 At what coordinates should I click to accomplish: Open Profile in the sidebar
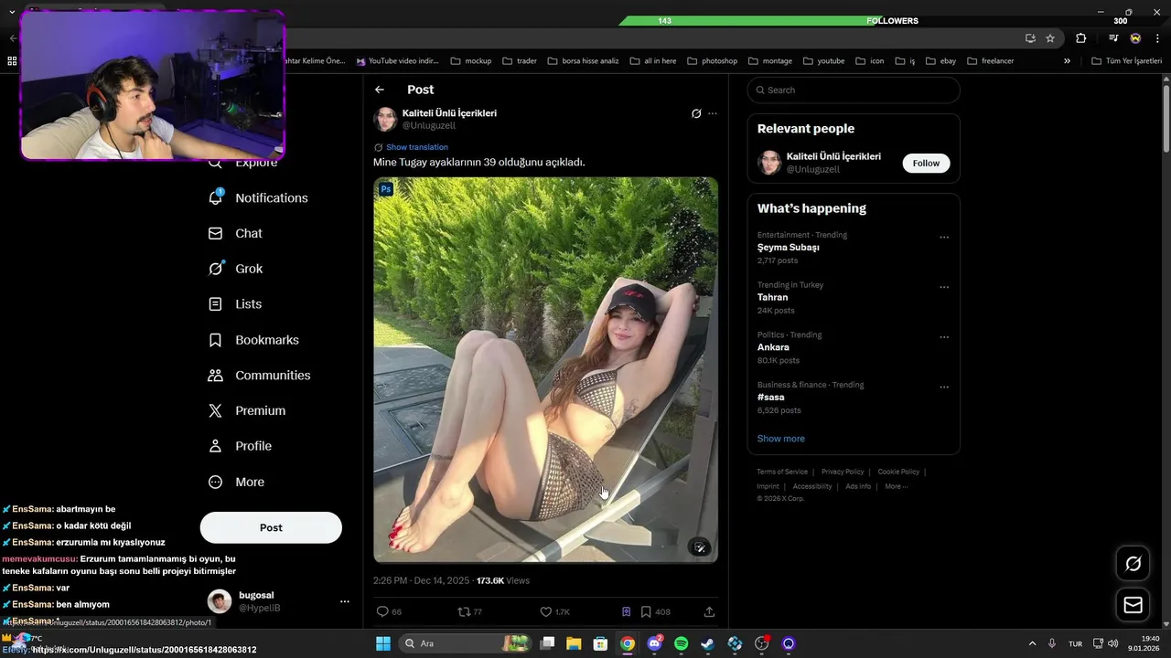[240, 446]
